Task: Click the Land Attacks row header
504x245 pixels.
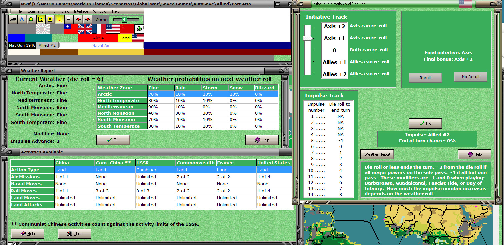Action: 32,205
